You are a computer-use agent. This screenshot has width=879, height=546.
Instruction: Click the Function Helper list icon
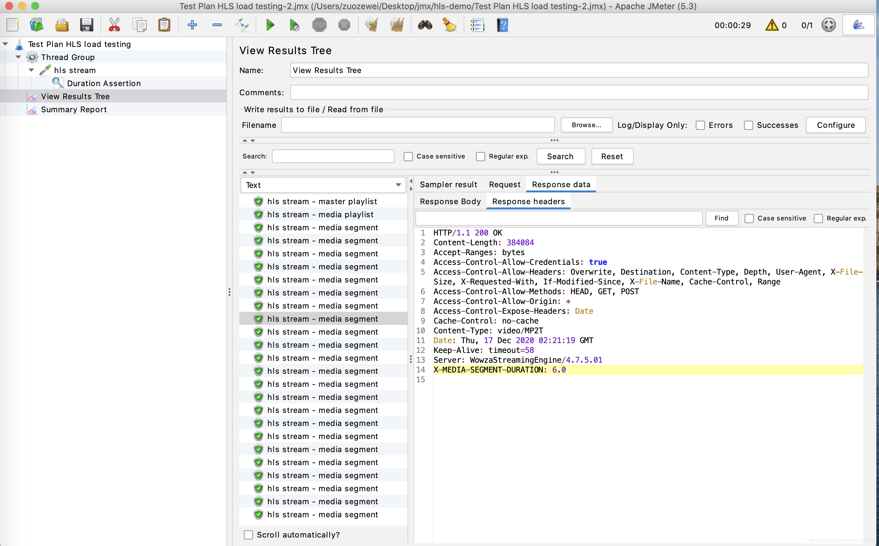click(x=477, y=25)
